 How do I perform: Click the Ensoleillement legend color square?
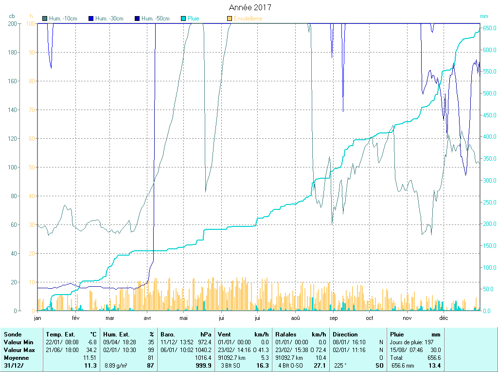229,19
